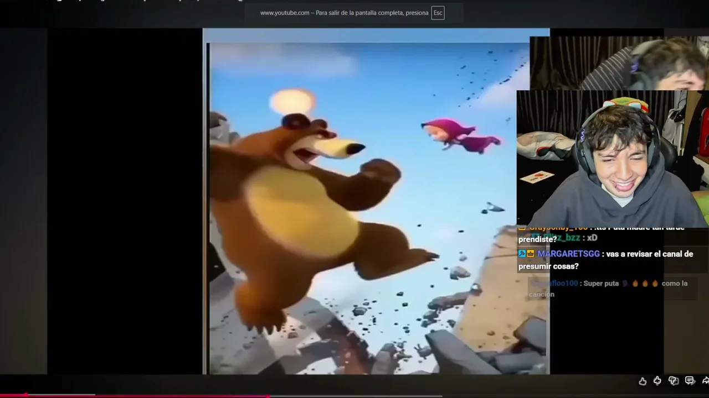Image resolution: width=709 pixels, height=398 pixels.
Task: Select the MARGARETSGG username in chat
Action: pyautogui.click(x=568, y=254)
